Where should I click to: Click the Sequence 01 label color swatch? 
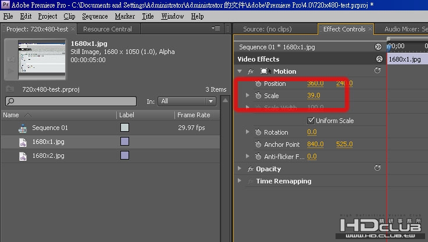coord(125,128)
